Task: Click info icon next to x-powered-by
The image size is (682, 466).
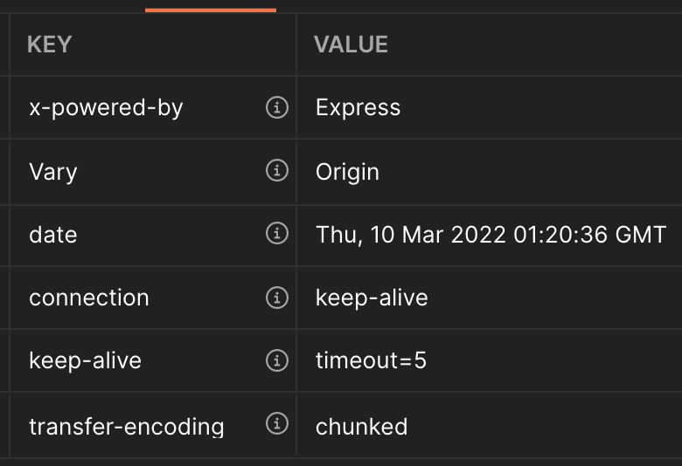Action: pyautogui.click(x=277, y=106)
